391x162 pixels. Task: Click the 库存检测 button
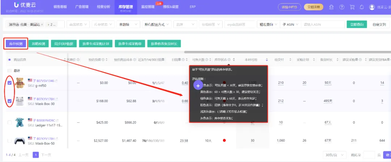coord(16,44)
